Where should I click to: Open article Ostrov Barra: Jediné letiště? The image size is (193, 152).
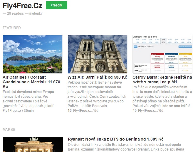point(162,80)
